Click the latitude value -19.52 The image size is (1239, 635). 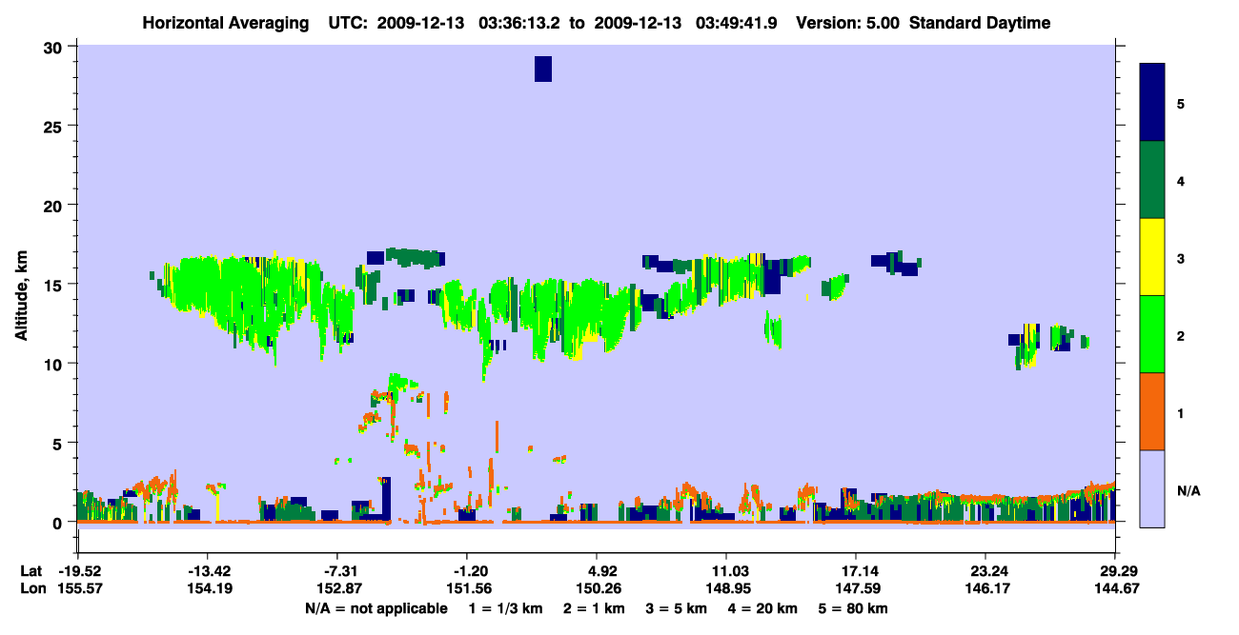point(78,571)
